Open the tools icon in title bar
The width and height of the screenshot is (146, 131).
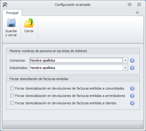point(5,5)
